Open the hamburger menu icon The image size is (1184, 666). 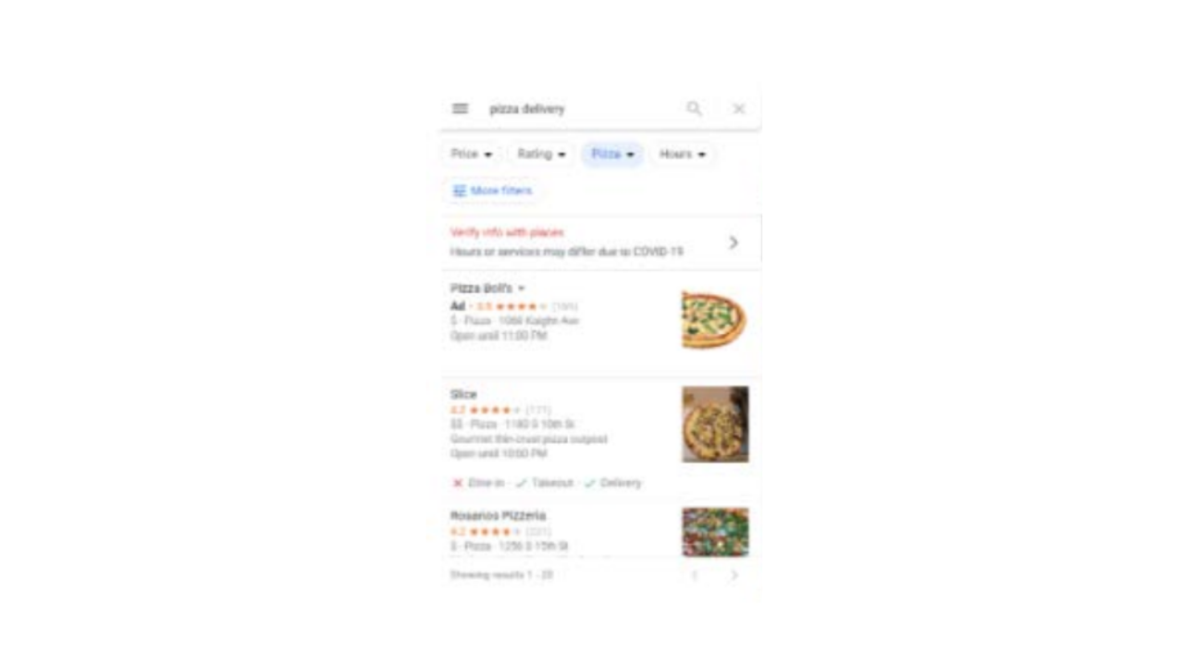pos(460,108)
